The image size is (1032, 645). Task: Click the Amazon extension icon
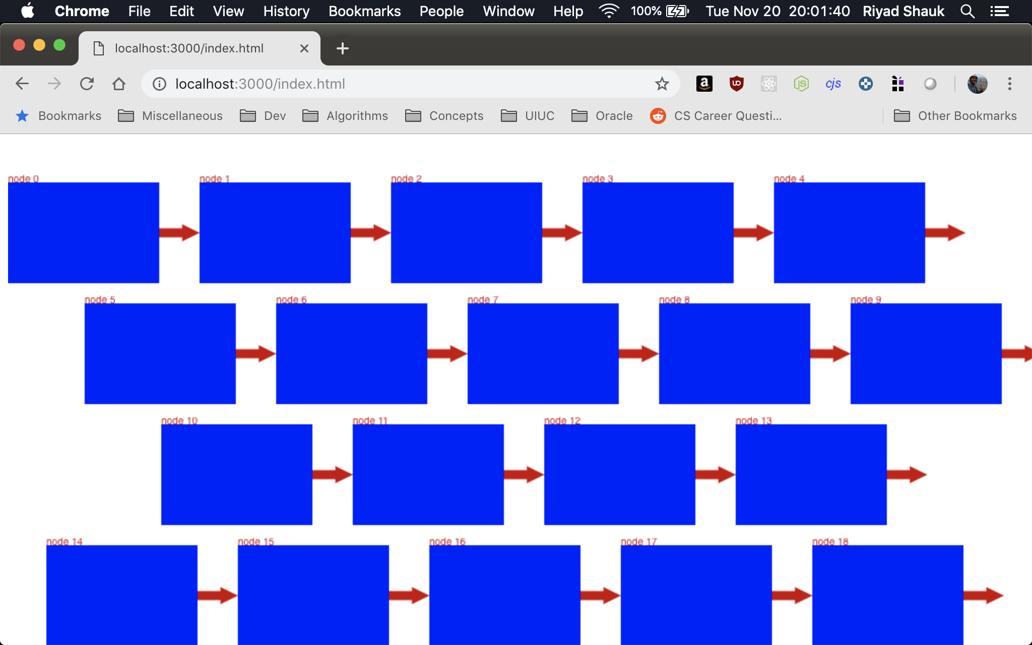[x=704, y=84]
